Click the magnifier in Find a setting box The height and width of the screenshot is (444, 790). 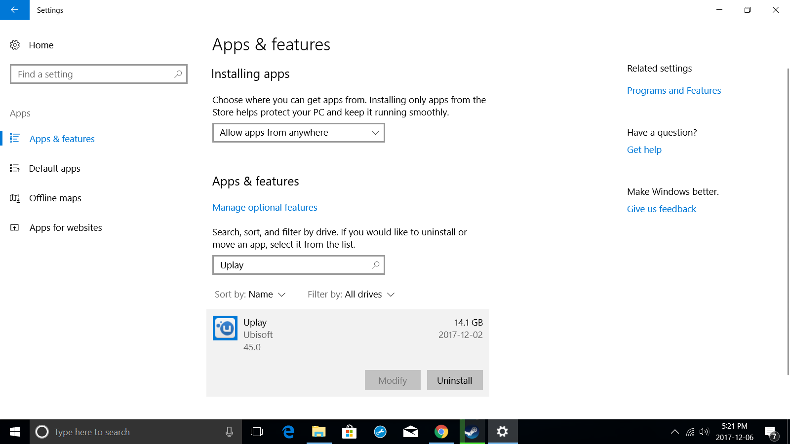[178, 74]
